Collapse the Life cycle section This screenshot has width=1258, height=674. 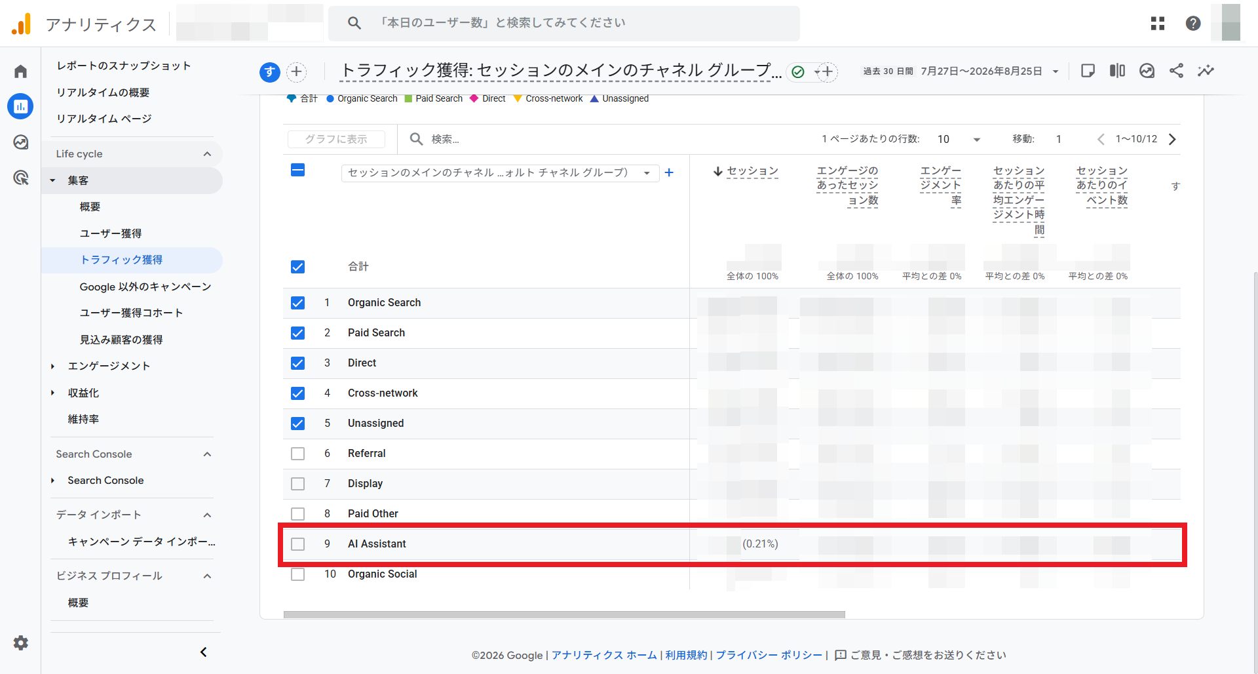point(207,154)
